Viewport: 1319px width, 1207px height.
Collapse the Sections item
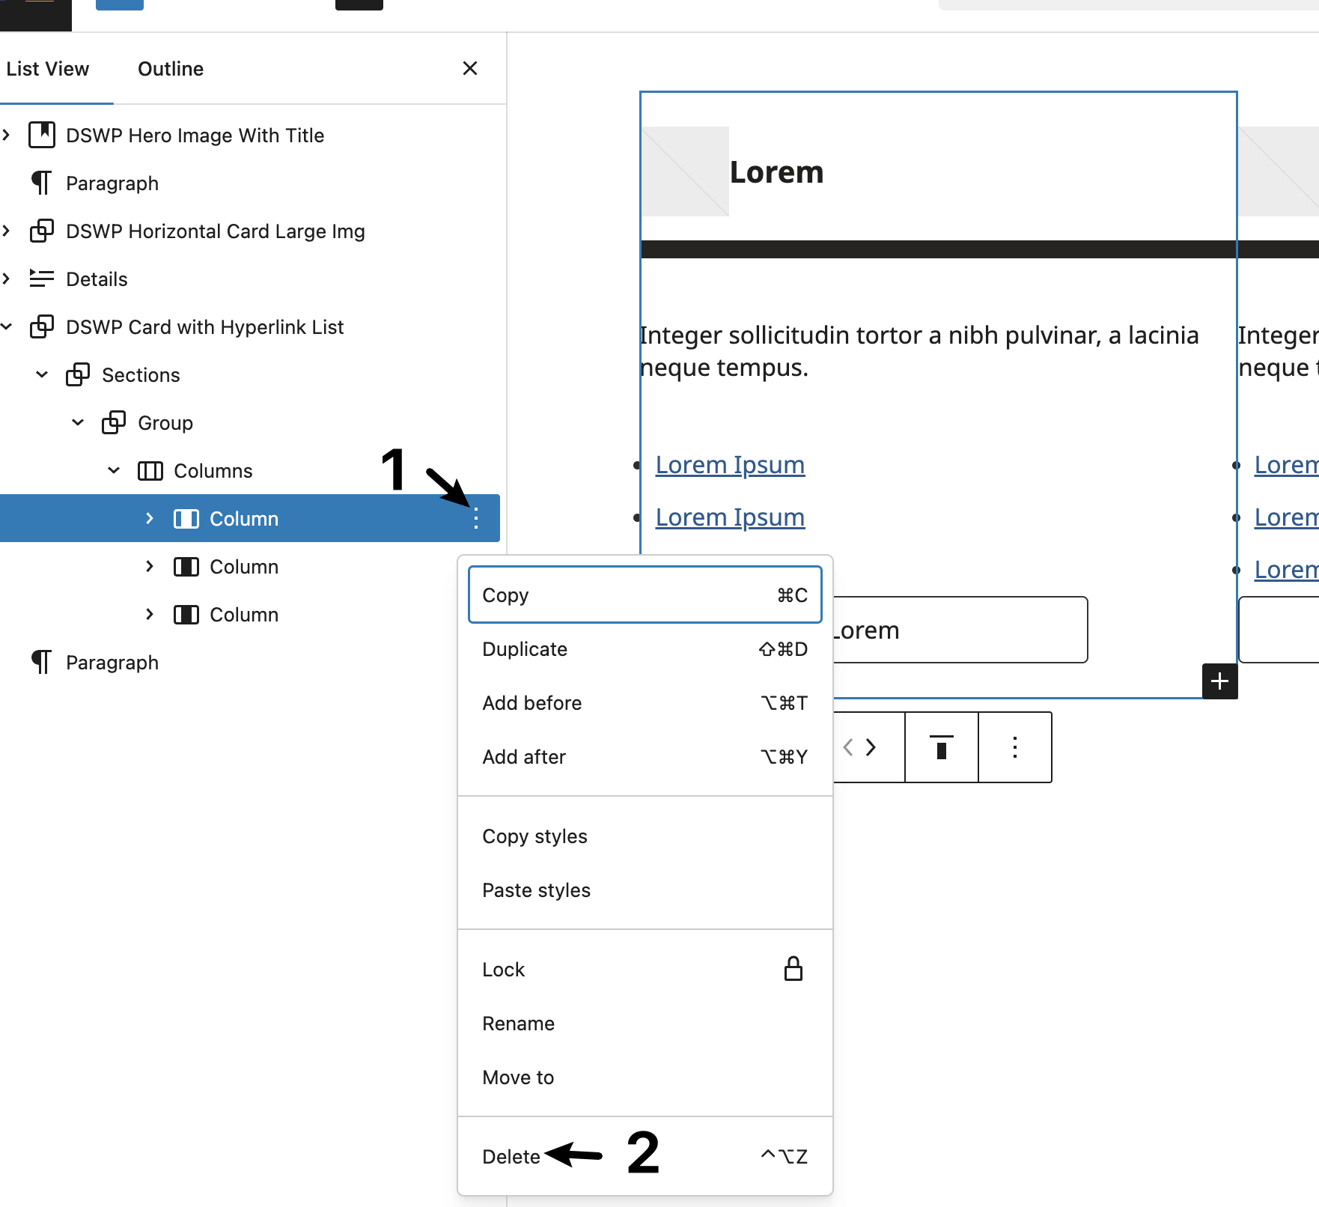[x=42, y=374]
